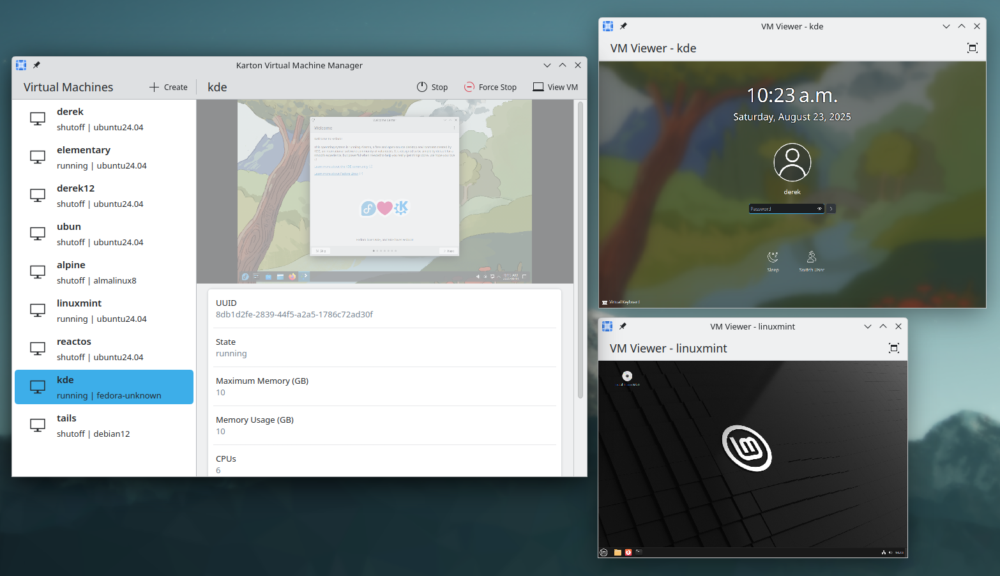Open the VM Viewer - linuxmint window menu icon
The image size is (1000, 576).
pos(606,326)
